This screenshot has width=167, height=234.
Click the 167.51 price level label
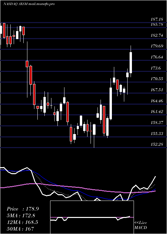coord(157,90)
